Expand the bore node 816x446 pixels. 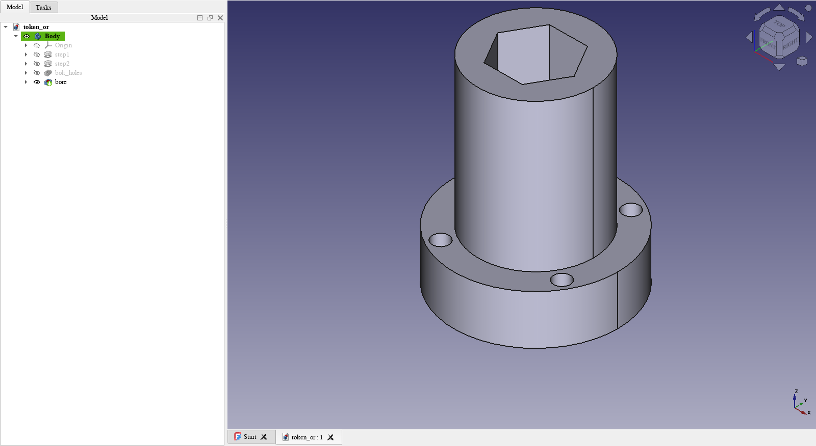tap(26, 82)
